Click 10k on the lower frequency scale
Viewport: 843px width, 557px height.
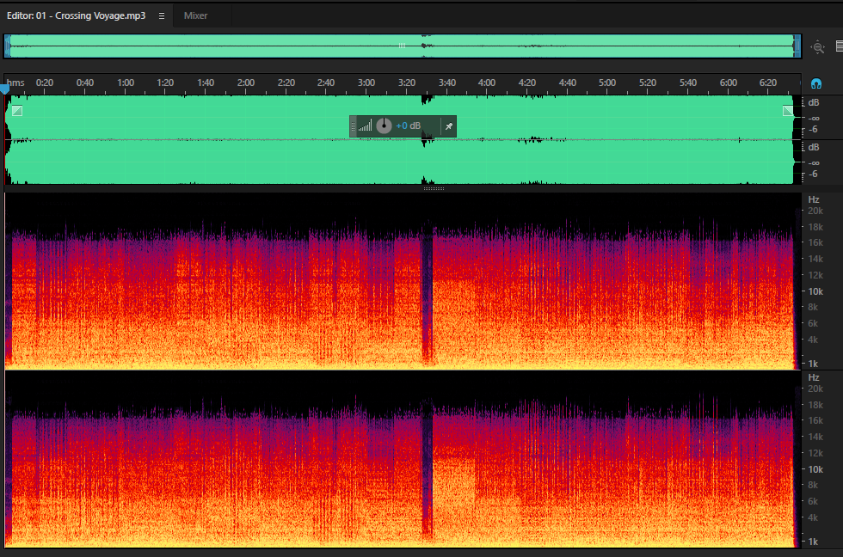pos(815,469)
